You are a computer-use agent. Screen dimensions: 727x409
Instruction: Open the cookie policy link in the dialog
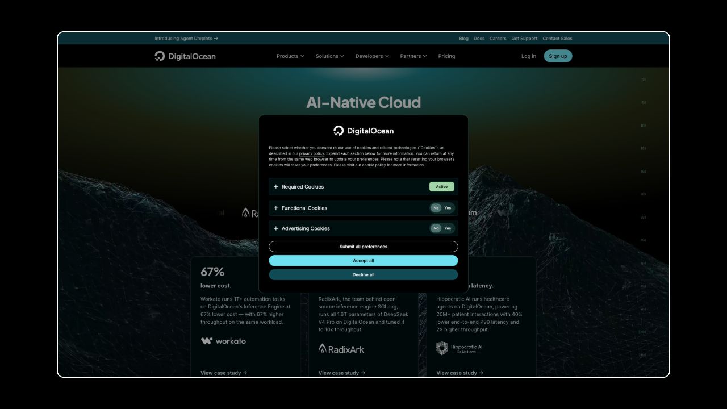(374, 165)
